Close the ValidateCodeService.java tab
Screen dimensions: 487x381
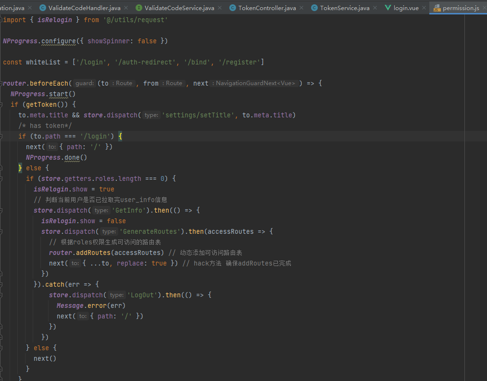[220, 8]
